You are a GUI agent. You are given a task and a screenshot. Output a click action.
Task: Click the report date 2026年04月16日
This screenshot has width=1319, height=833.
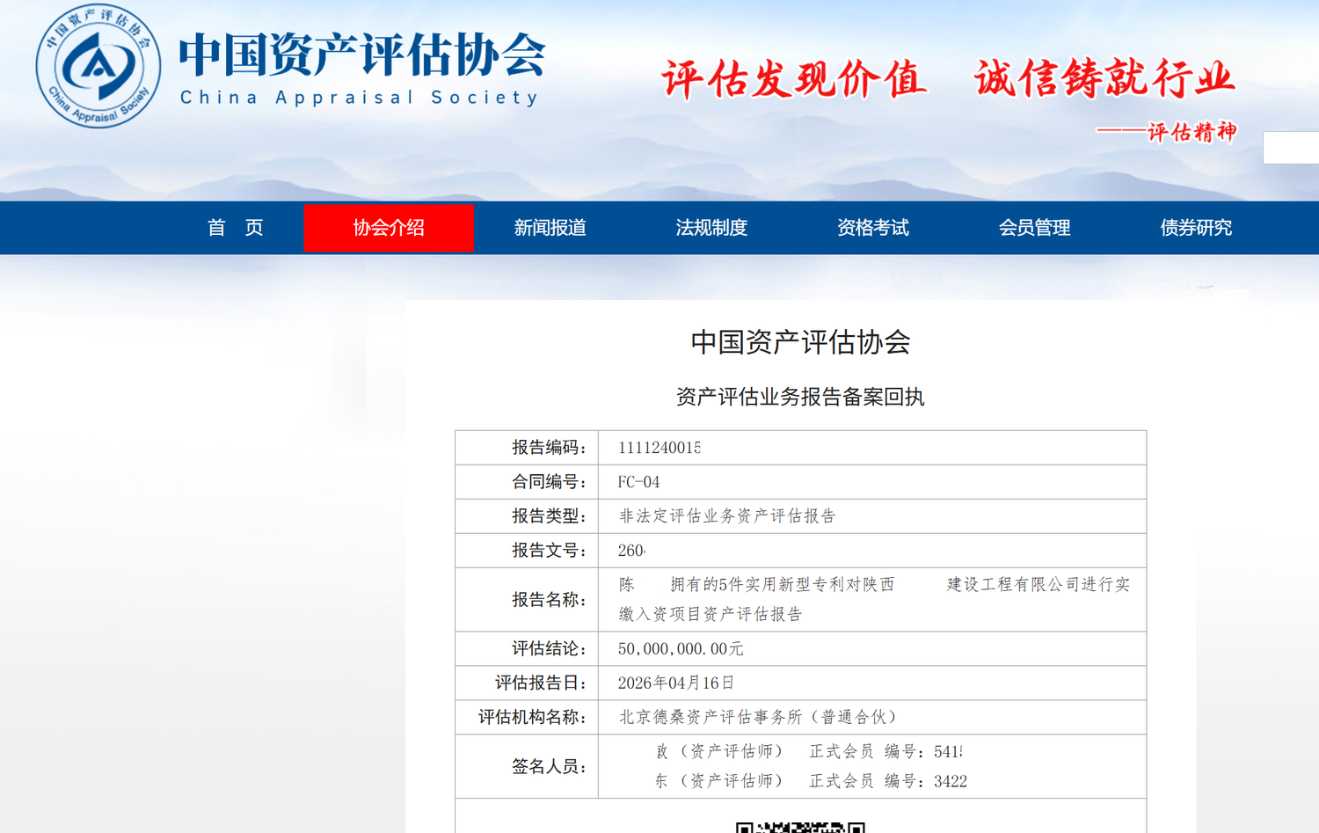675,683
